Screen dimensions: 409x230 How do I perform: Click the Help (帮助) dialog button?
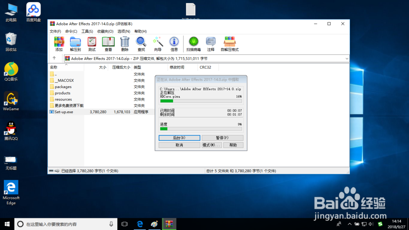[233, 145]
